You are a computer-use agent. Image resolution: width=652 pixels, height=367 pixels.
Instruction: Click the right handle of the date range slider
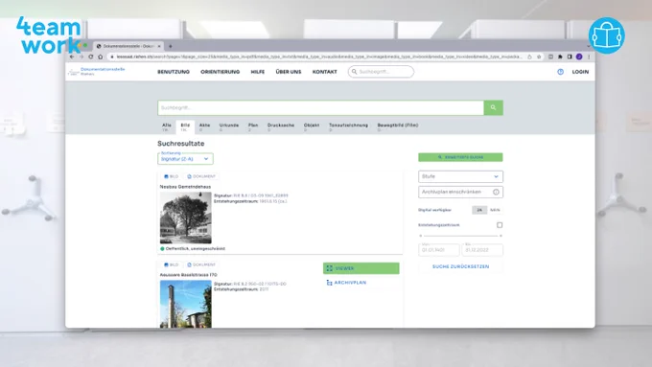point(501,236)
